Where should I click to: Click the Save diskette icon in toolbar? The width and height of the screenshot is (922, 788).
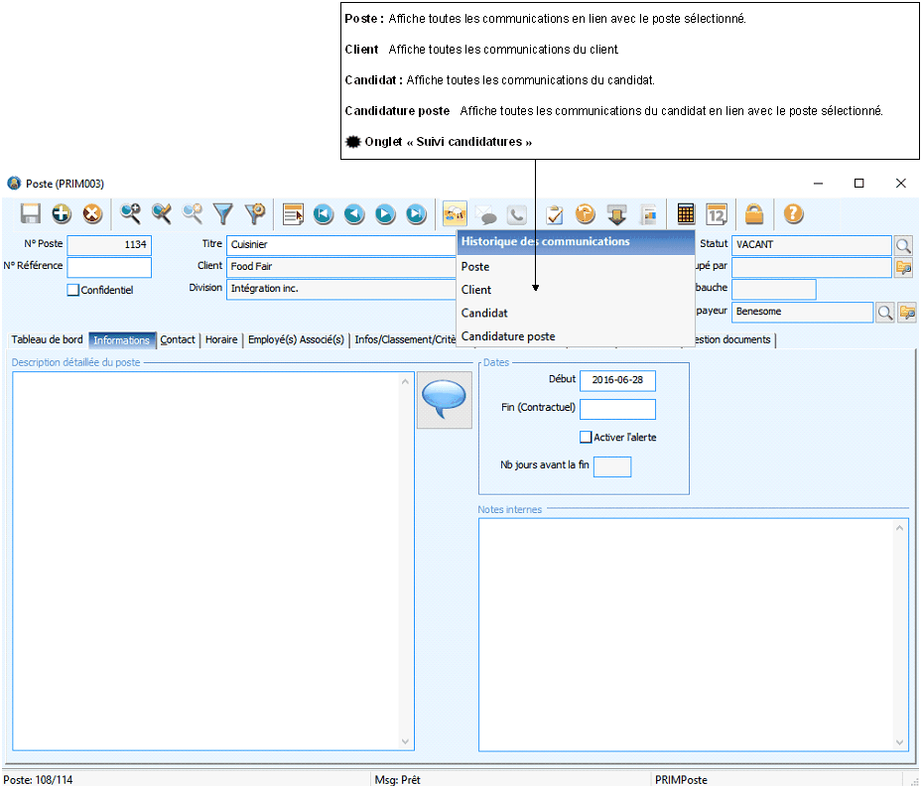point(31,213)
